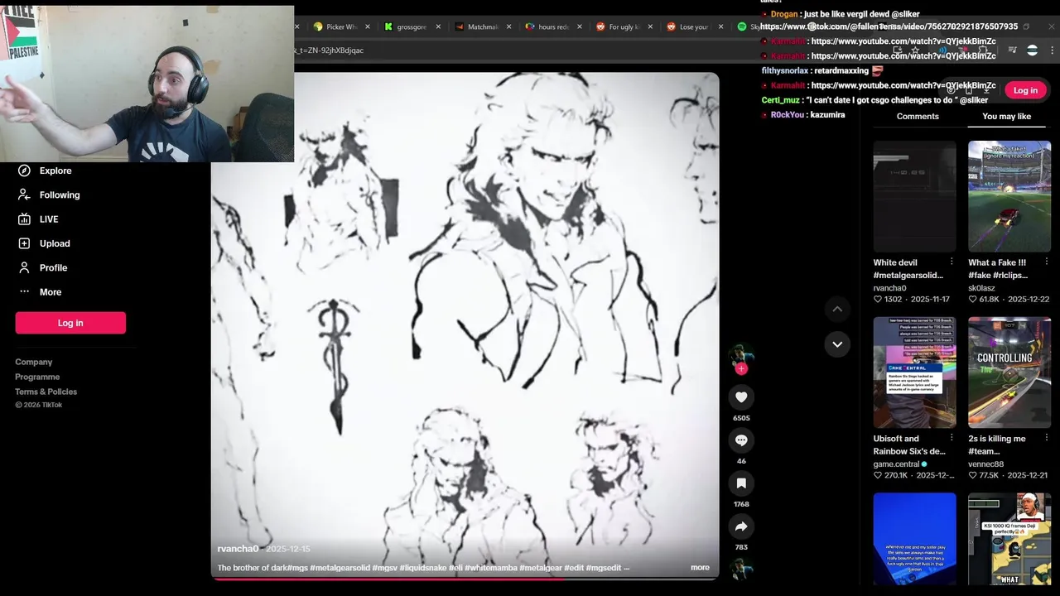Click the Upload plus-square icon
1060x596 pixels.
pos(24,243)
